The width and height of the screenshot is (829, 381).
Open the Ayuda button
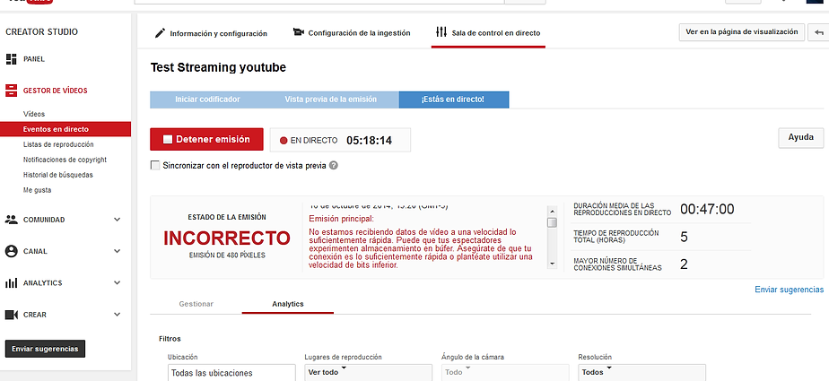pyautogui.click(x=800, y=137)
